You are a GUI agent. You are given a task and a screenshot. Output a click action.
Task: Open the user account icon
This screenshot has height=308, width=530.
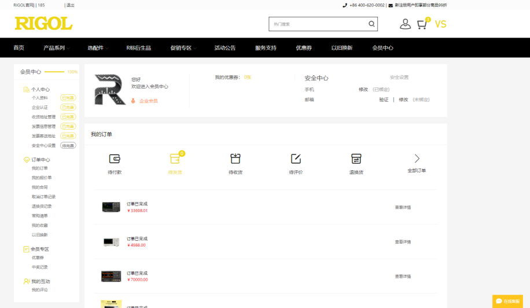[x=405, y=24]
